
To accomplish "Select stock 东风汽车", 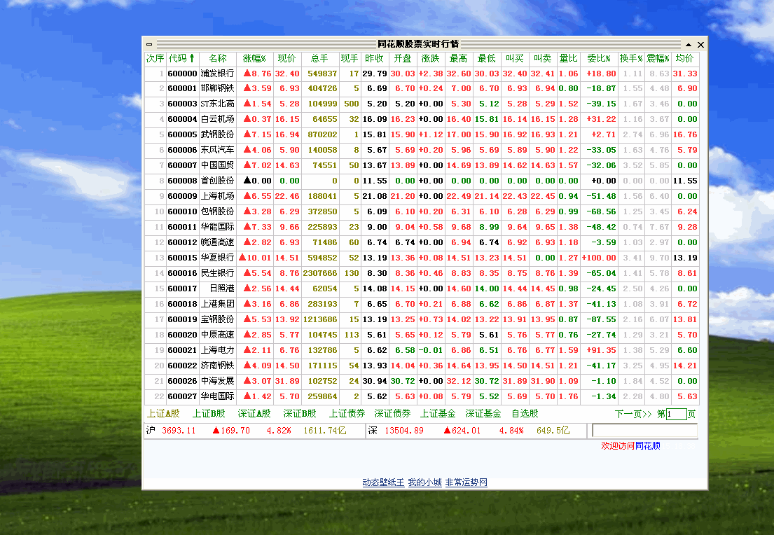I will point(218,150).
